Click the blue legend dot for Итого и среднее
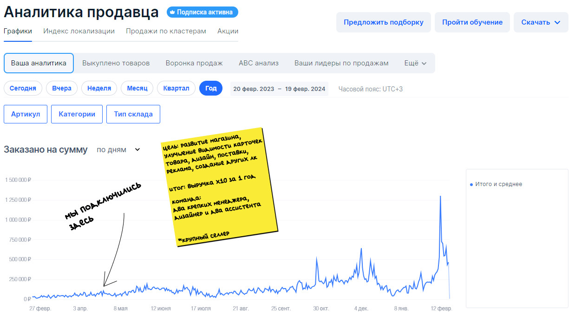The height and width of the screenshot is (322, 575). (x=471, y=184)
